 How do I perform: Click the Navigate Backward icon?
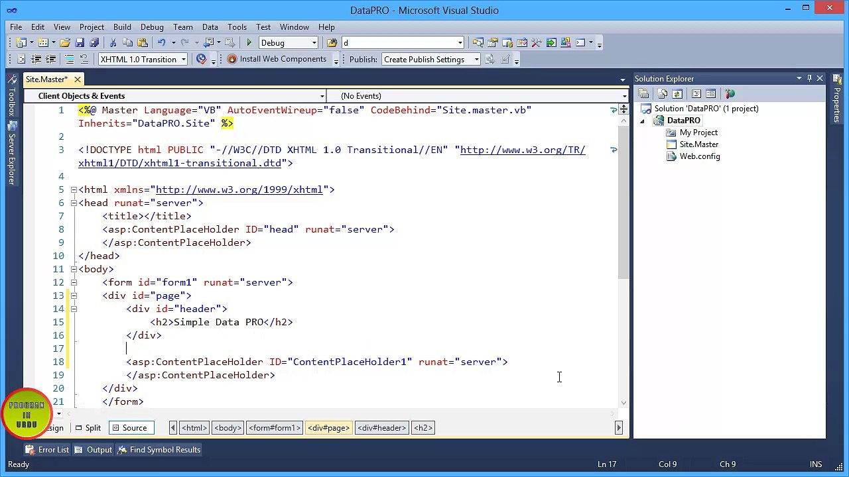click(x=209, y=42)
